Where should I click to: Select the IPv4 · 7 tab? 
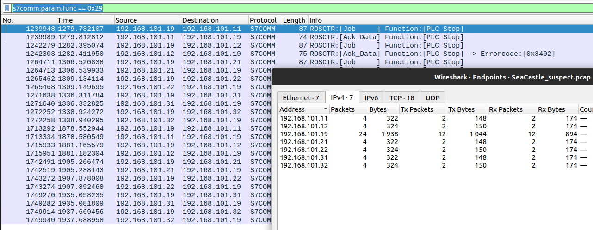[x=342, y=97]
